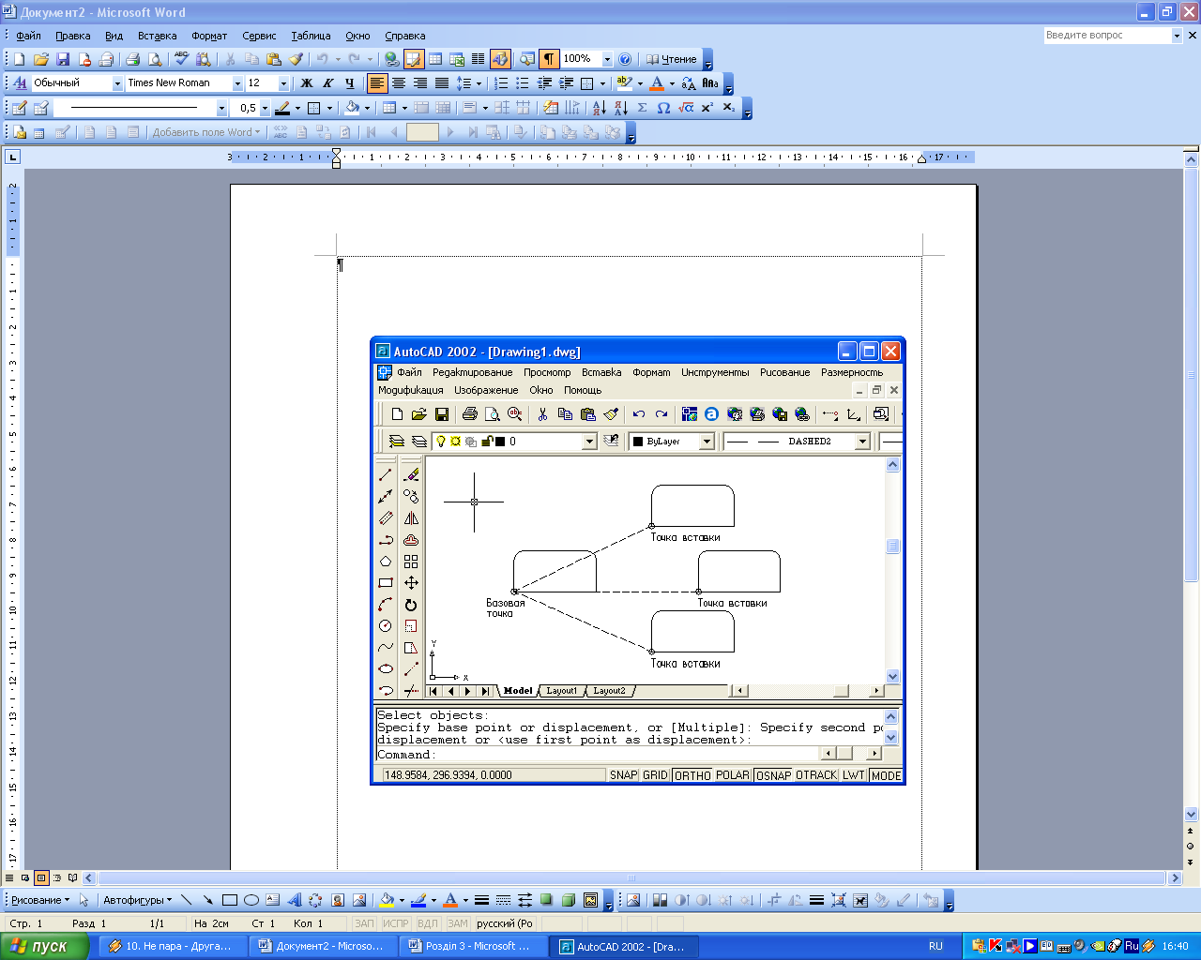Open Word Help (question mark icon)
This screenshot has width=1201, height=960.
(626, 59)
